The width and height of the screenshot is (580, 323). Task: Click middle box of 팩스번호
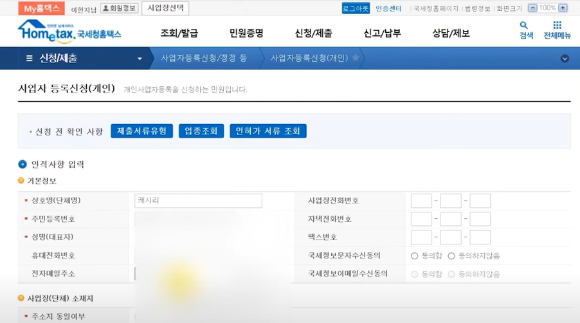(451, 237)
